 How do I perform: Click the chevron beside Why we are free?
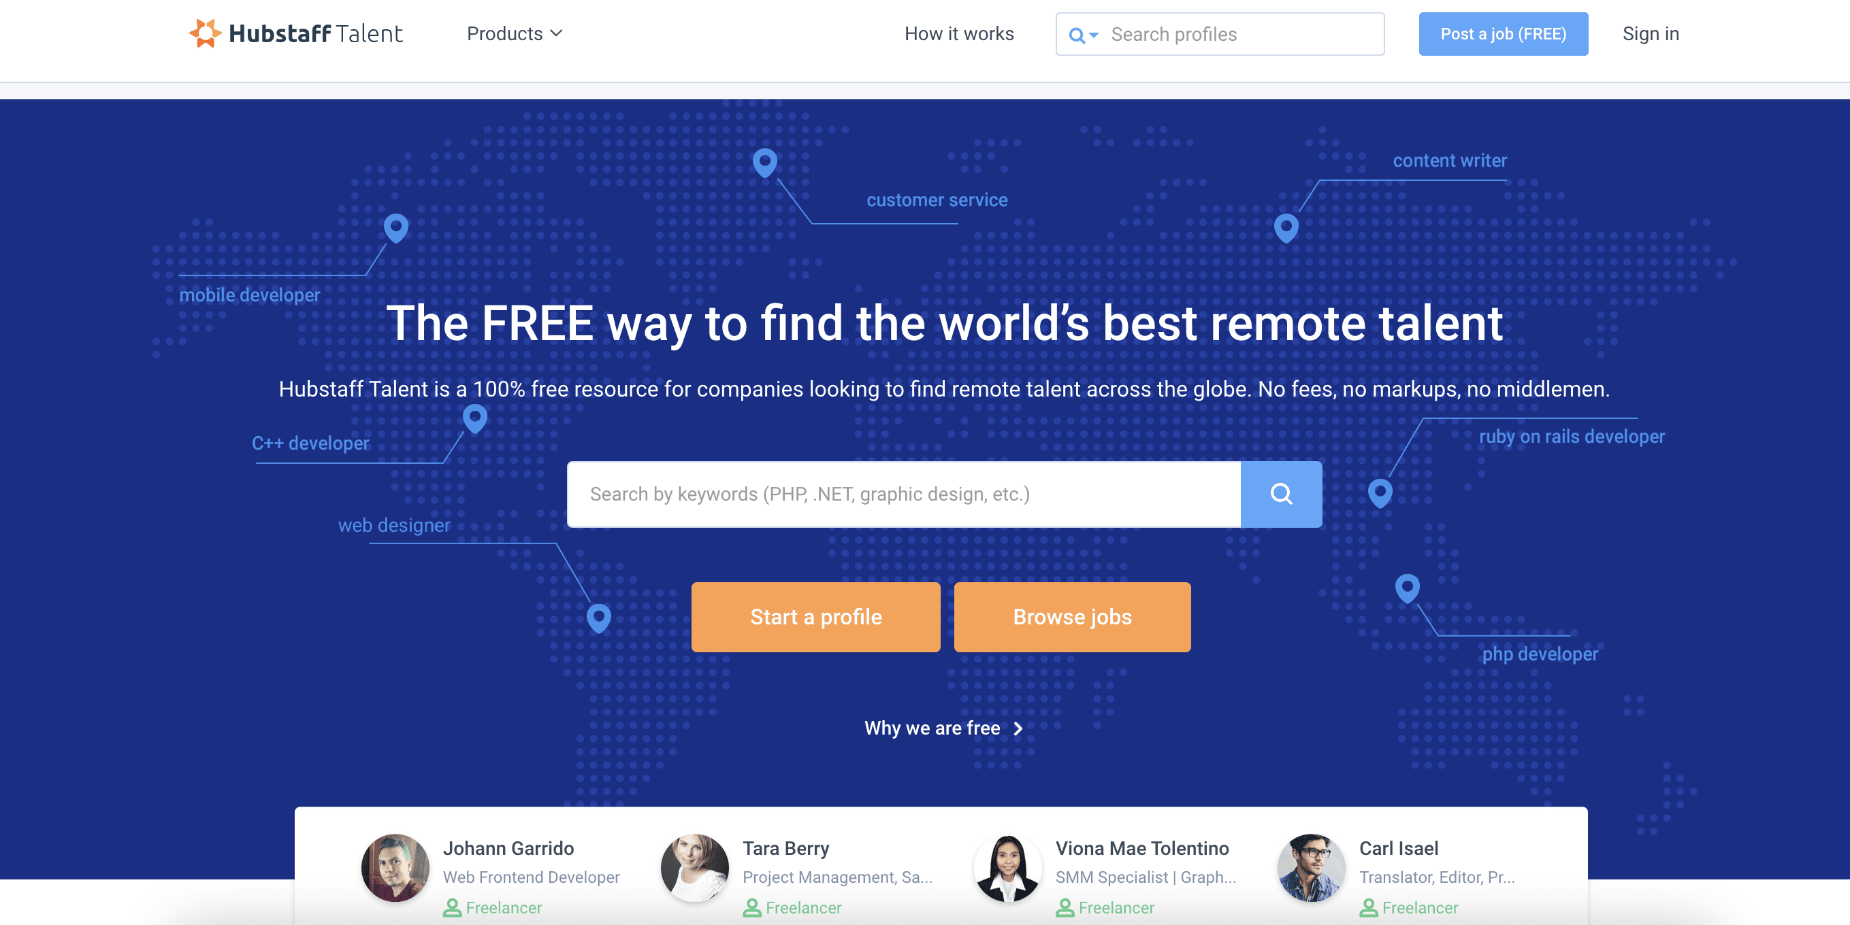[x=1018, y=729]
